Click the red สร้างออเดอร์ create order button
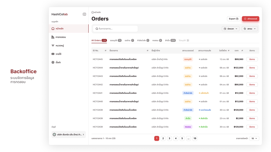 coord(250,19)
